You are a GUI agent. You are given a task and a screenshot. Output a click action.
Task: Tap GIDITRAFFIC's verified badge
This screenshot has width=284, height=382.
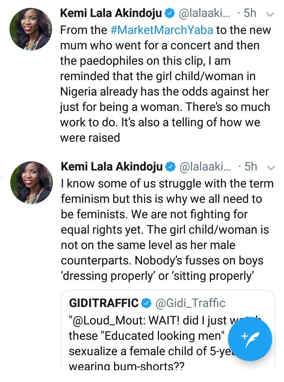point(146,303)
